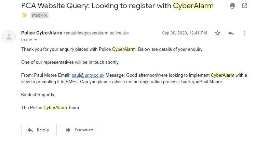The image size is (255, 145).
Task: Click the yellow importance marker
Action: point(24,15)
